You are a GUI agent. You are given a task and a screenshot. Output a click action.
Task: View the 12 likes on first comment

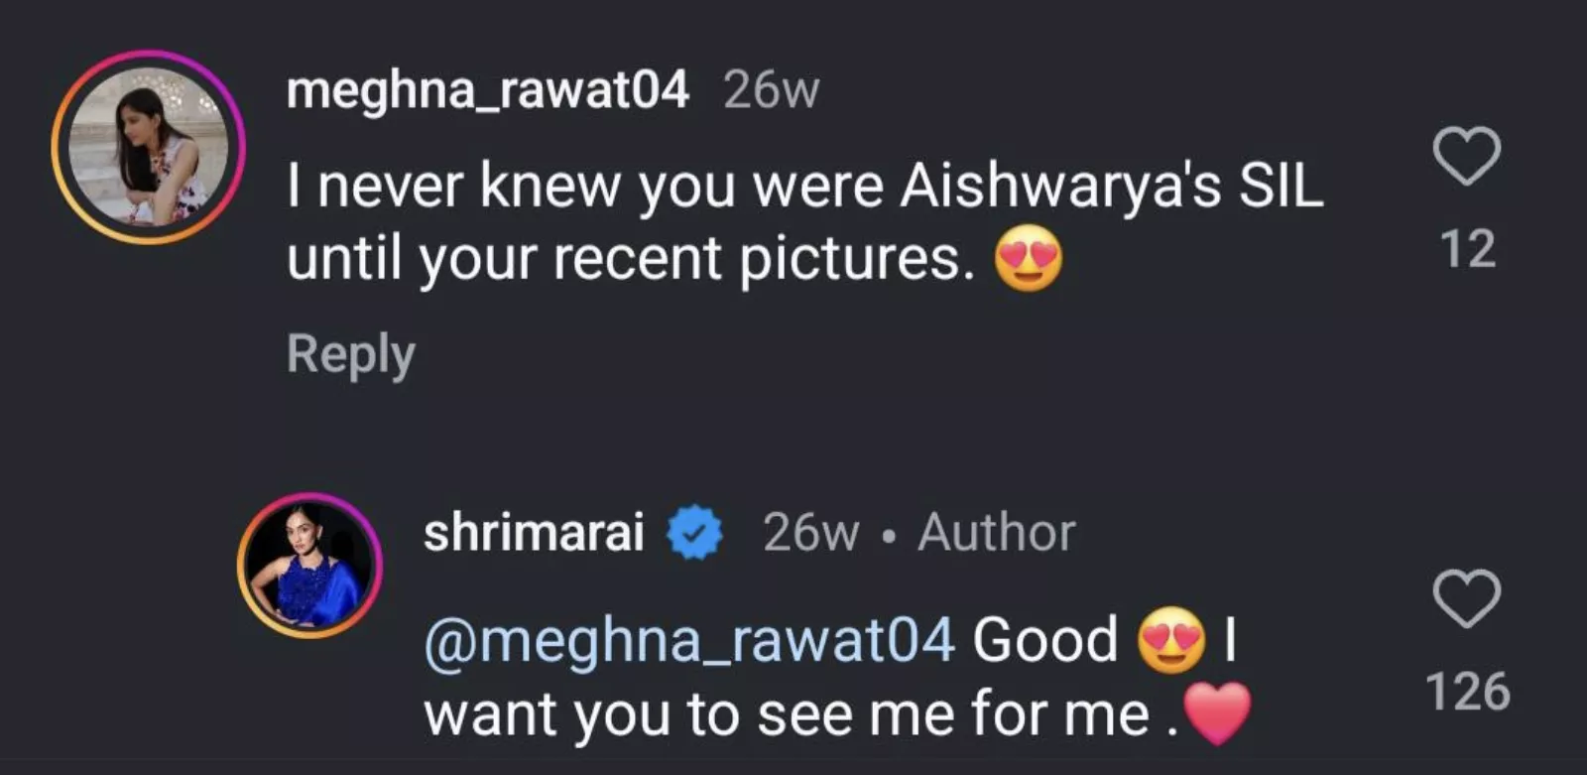(x=1467, y=249)
